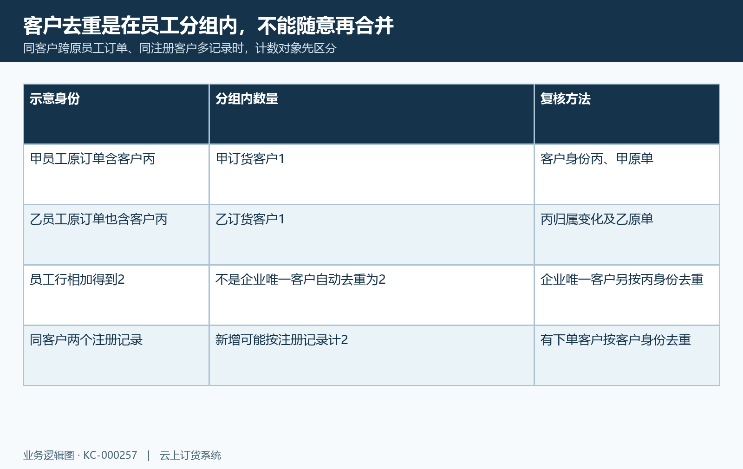Click cell 不是企业唯一客户自动去重为2
This screenshot has height=469, width=743.
click(371, 295)
